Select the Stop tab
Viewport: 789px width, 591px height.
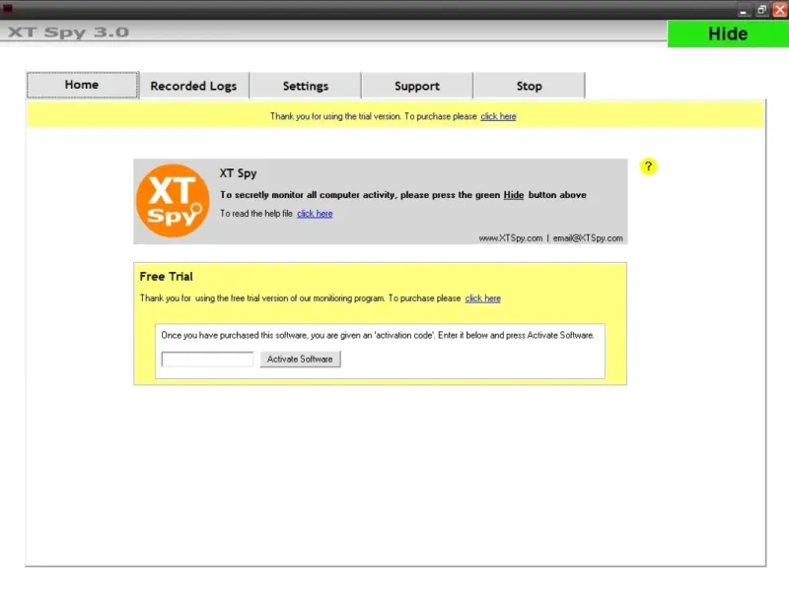click(x=530, y=86)
